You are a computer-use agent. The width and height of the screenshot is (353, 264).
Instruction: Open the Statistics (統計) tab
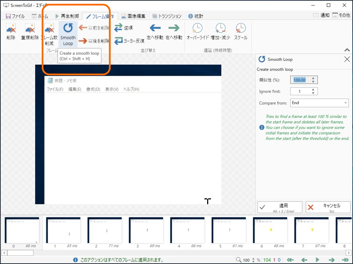tap(196, 16)
